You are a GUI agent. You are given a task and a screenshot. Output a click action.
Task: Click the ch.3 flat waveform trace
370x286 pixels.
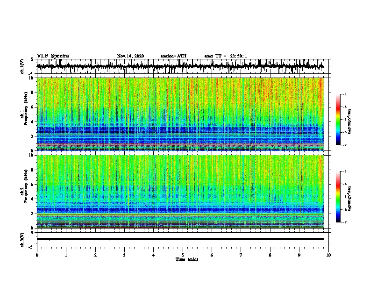pos(180,239)
